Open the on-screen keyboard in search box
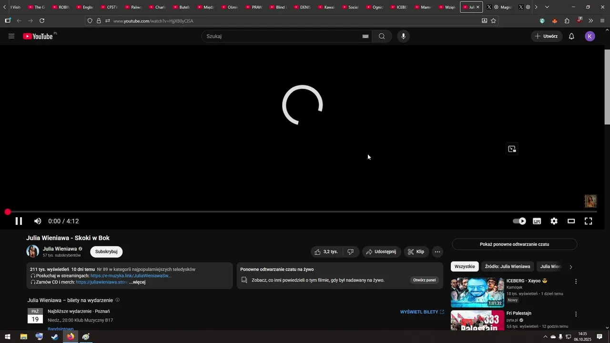610x343 pixels. coord(366,36)
